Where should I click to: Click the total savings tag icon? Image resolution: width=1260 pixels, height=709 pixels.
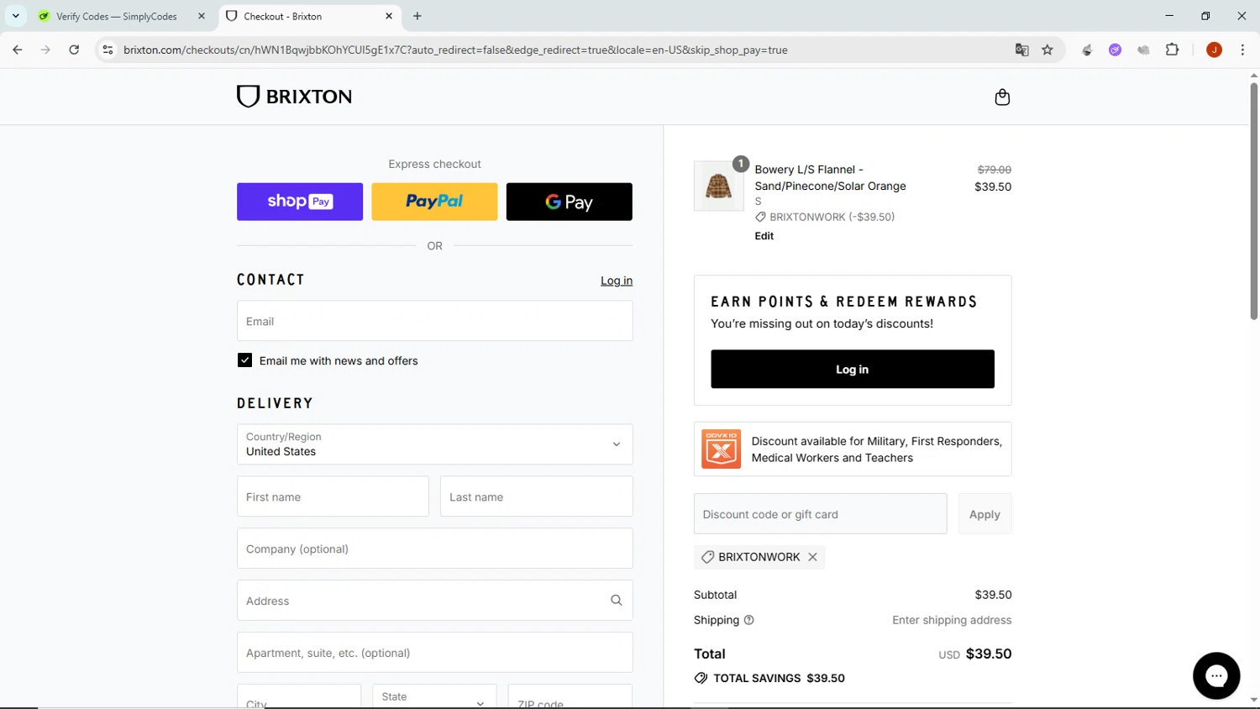coord(701,678)
